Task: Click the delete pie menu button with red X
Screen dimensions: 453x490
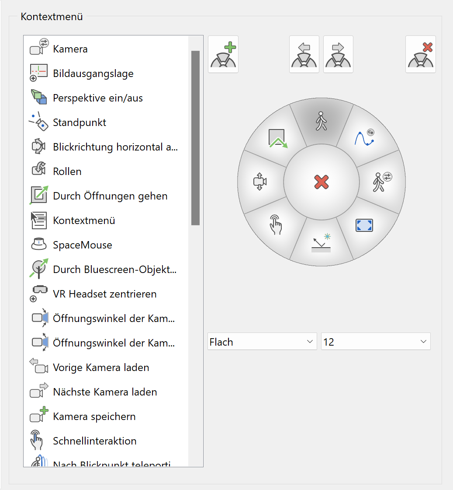Action: 421,54
